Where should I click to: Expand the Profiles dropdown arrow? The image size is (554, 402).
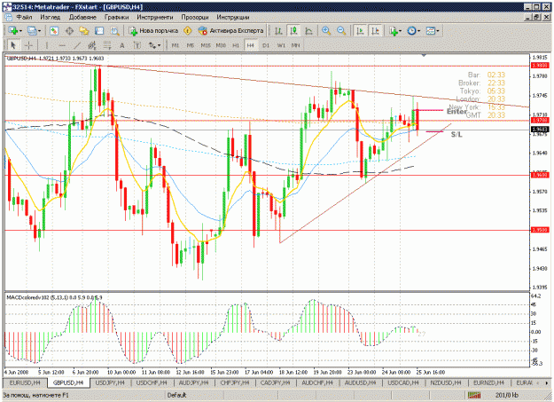tap(40, 31)
